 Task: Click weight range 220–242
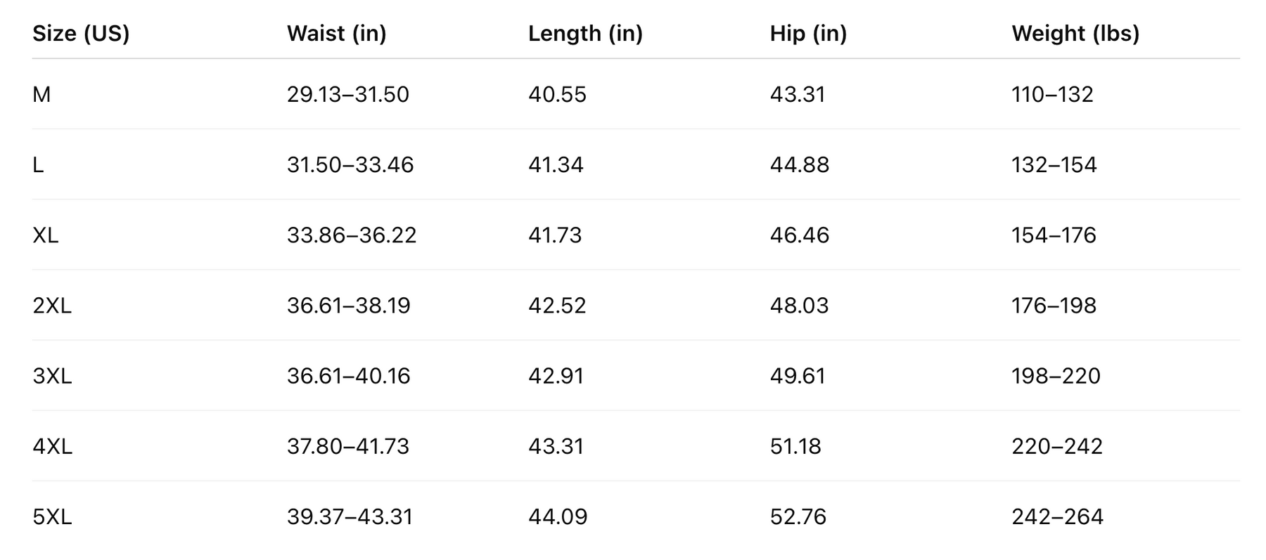[x=1056, y=446]
